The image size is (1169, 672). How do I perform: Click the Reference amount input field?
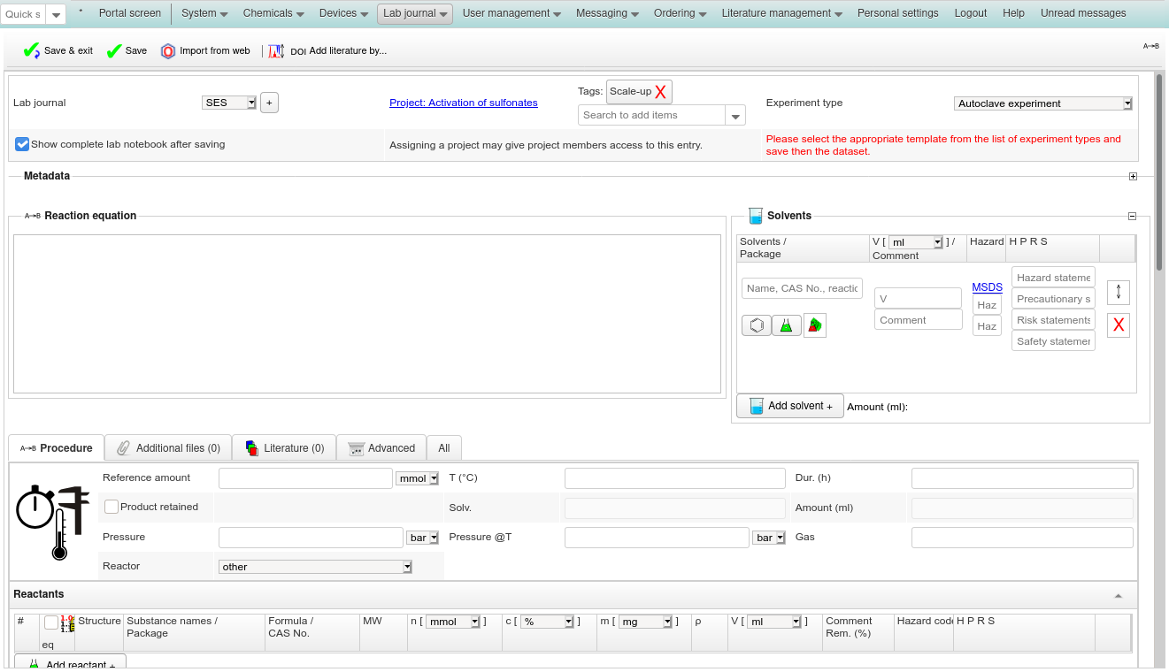(305, 478)
